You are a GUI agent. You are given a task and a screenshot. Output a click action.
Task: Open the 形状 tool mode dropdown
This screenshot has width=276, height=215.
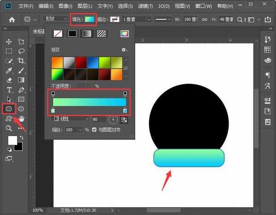click(54, 19)
